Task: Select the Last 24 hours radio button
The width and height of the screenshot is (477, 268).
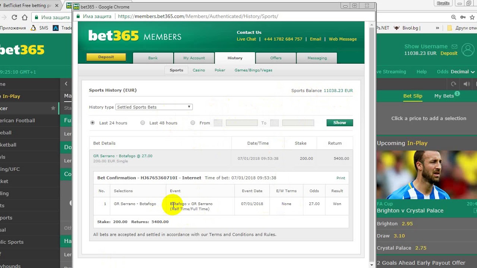Action: coord(92,123)
